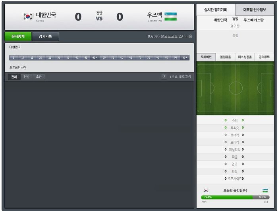Click the small Korea flag in poll
This screenshot has width=278, height=211.
click(206, 190)
